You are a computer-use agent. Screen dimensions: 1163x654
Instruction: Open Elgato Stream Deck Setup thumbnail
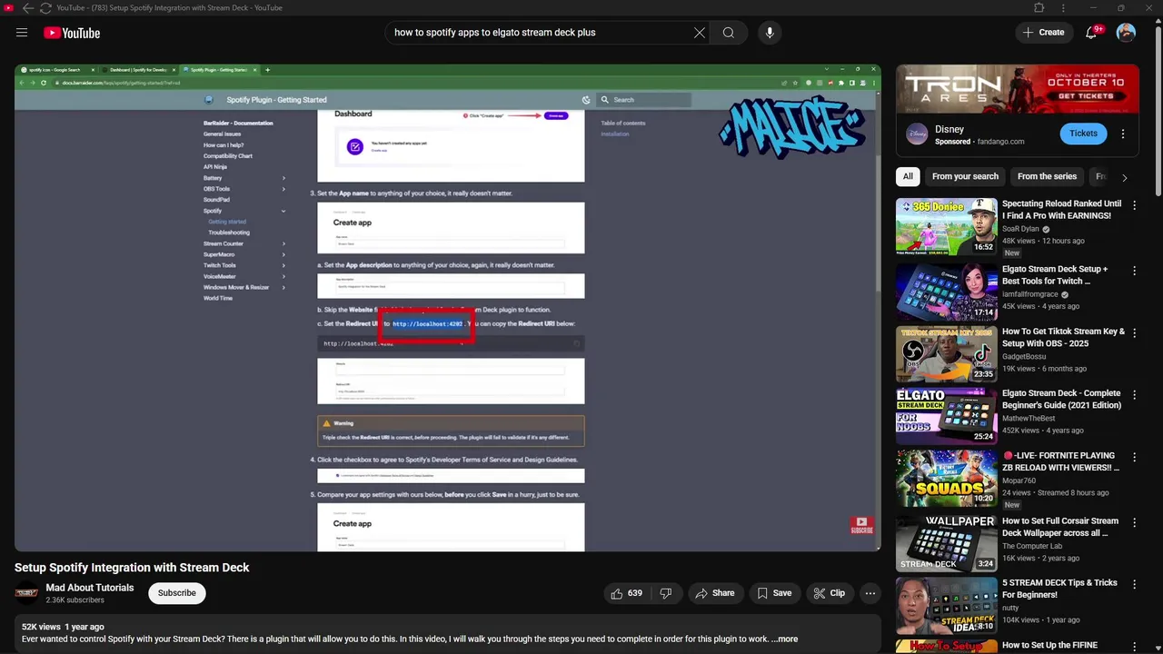tap(946, 292)
